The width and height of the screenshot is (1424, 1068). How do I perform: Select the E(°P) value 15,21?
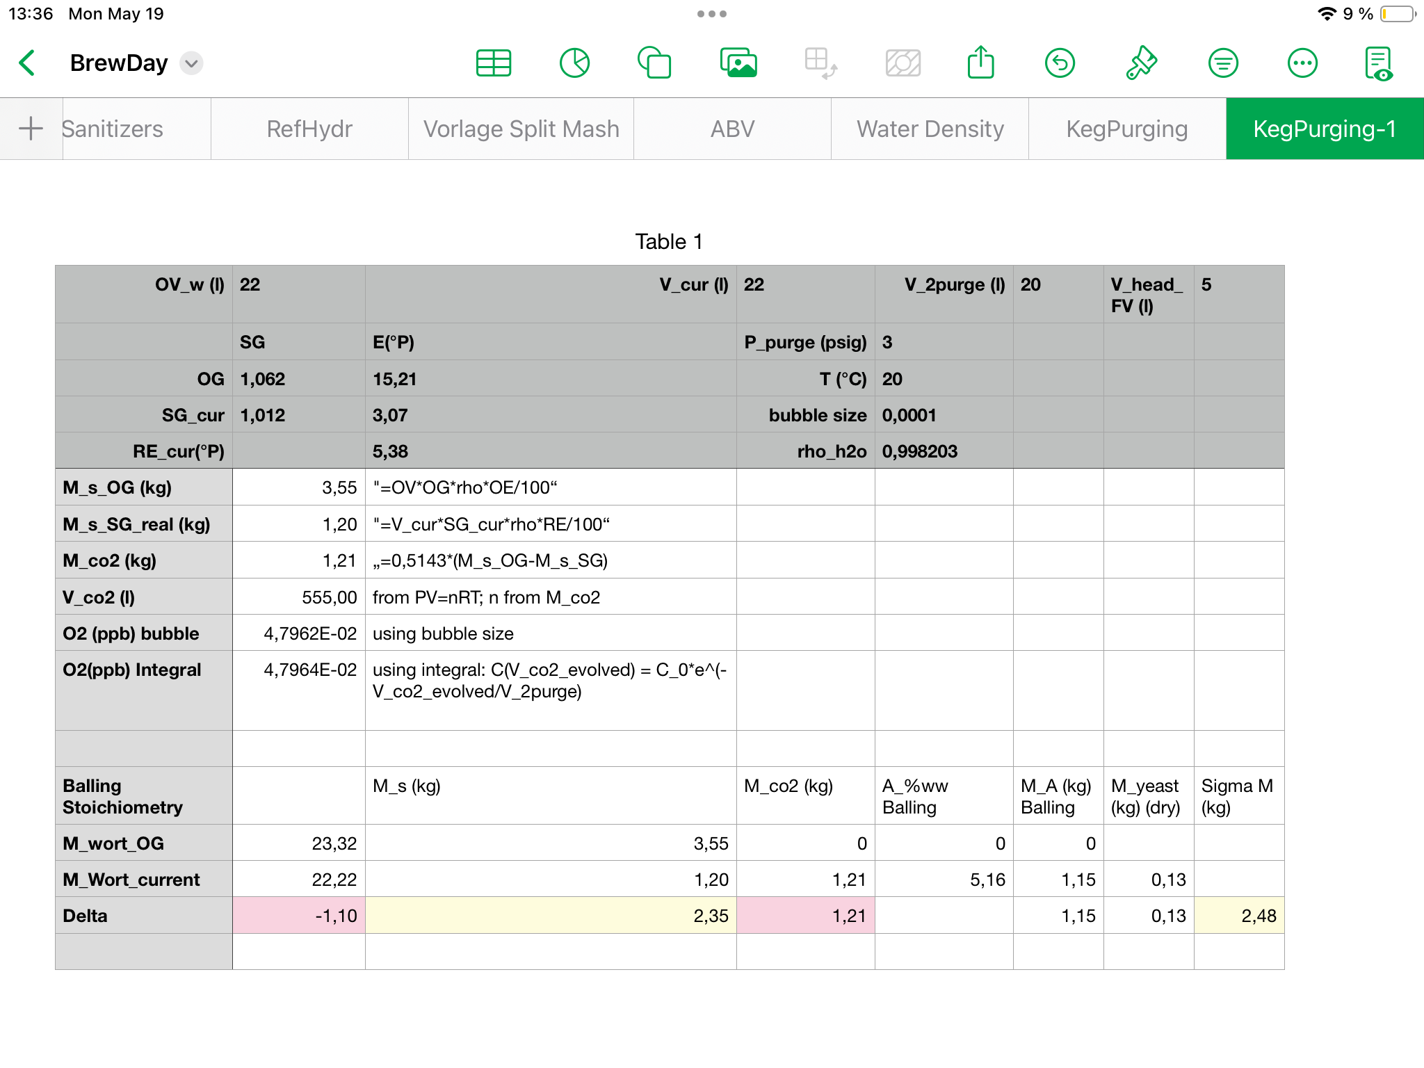(551, 378)
